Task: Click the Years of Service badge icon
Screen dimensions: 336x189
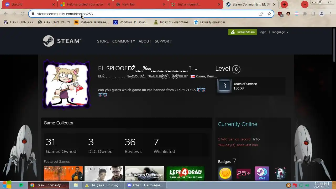Action: (224, 86)
